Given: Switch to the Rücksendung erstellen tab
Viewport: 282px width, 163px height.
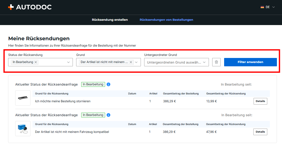Looking at the screenshot, I should tap(110, 20).
